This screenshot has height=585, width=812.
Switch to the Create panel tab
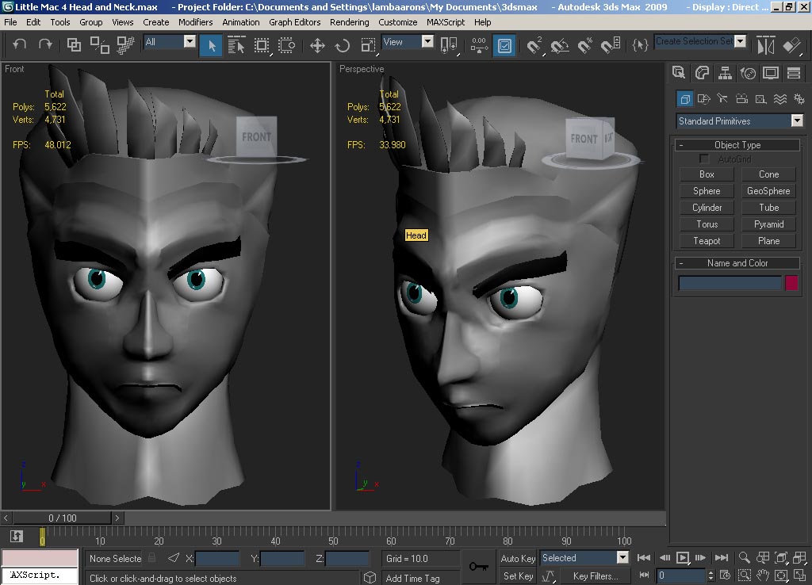(x=679, y=72)
